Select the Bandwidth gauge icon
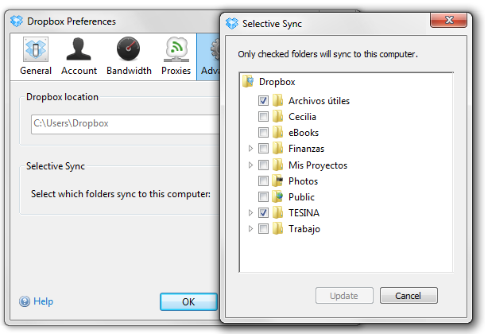The height and width of the screenshot is (334, 488). click(x=128, y=49)
